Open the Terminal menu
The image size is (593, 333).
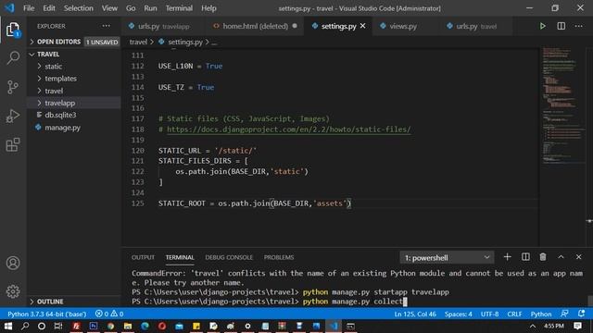(x=179, y=8)
